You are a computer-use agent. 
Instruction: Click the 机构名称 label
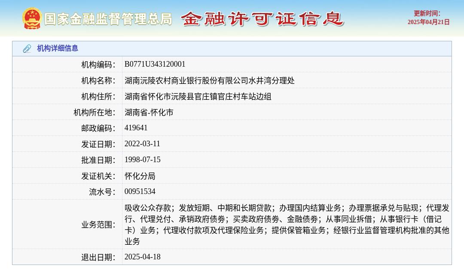point(98,80)
